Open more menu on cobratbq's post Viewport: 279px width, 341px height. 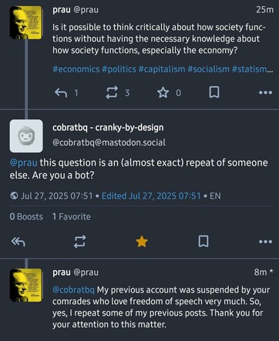pos(265,242)
